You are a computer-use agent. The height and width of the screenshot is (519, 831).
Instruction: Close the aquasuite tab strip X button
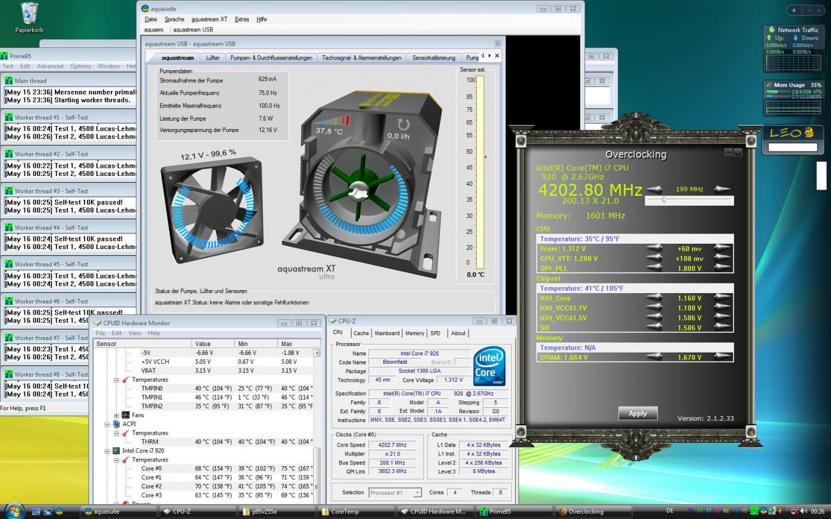pos(497,56)
